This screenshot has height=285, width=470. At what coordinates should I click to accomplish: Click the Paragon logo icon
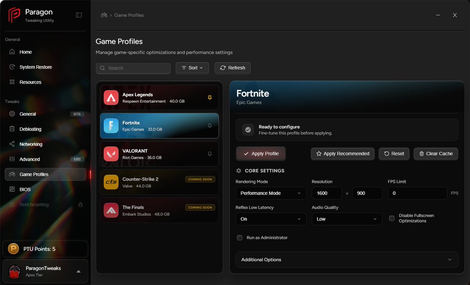[x=14, y=15]
